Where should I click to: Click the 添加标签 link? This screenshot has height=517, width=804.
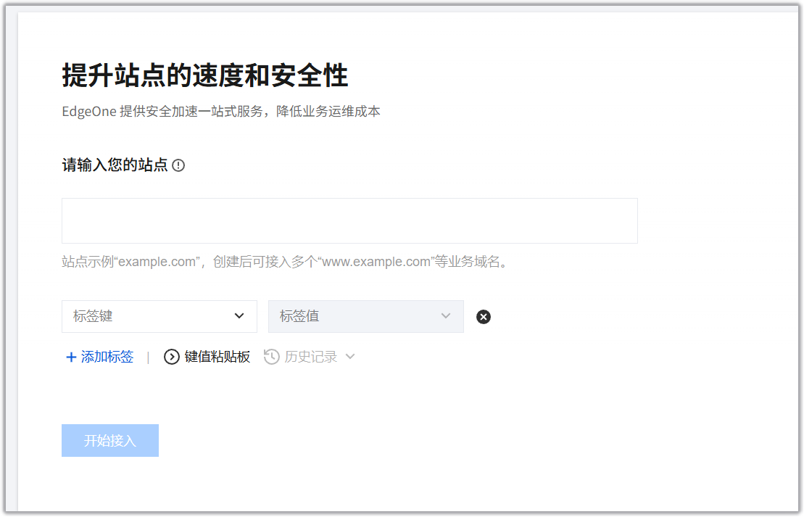pyautogui.click(x=107, y=357)
